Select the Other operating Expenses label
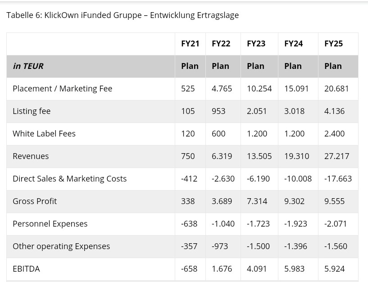This screenshot has width=368, height=282. click(x=61, y=246)
